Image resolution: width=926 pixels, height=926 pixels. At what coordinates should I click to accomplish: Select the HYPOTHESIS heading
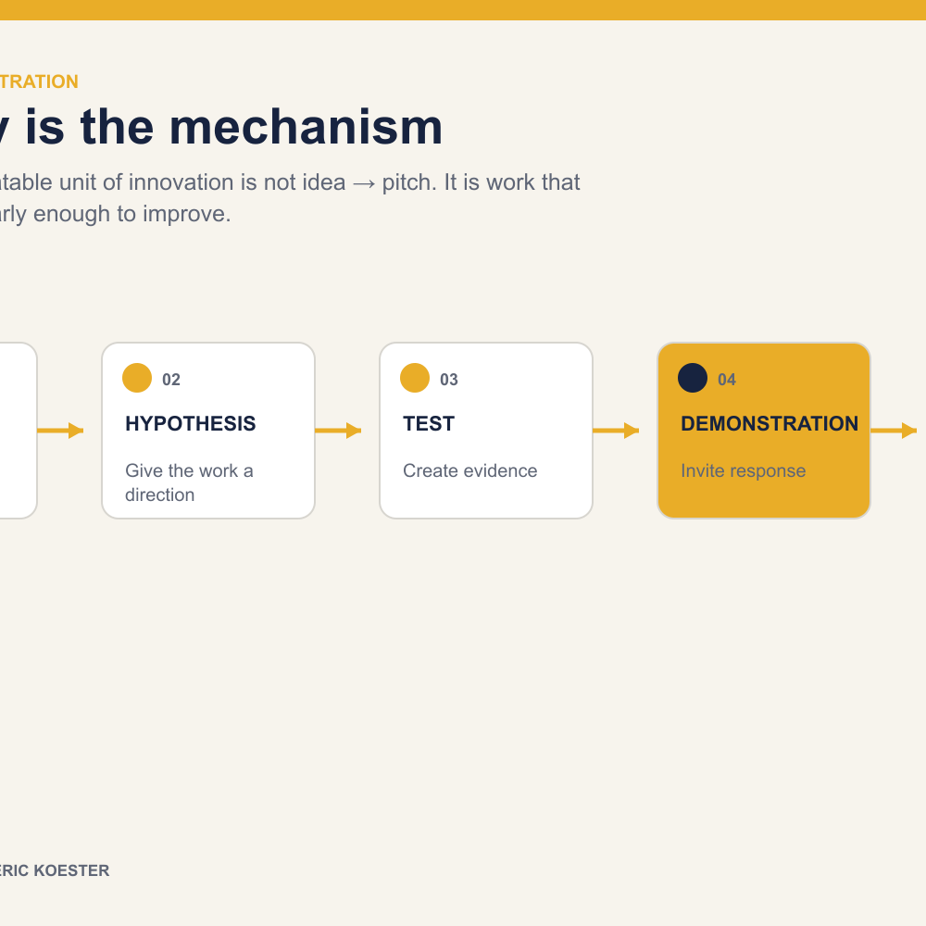pyautogui.click(x=190, y=424)
